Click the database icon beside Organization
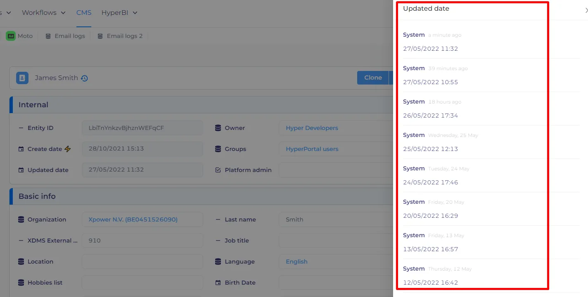This screenshot has height=297, width=588. pyautogui.click(x=21, y=219)
